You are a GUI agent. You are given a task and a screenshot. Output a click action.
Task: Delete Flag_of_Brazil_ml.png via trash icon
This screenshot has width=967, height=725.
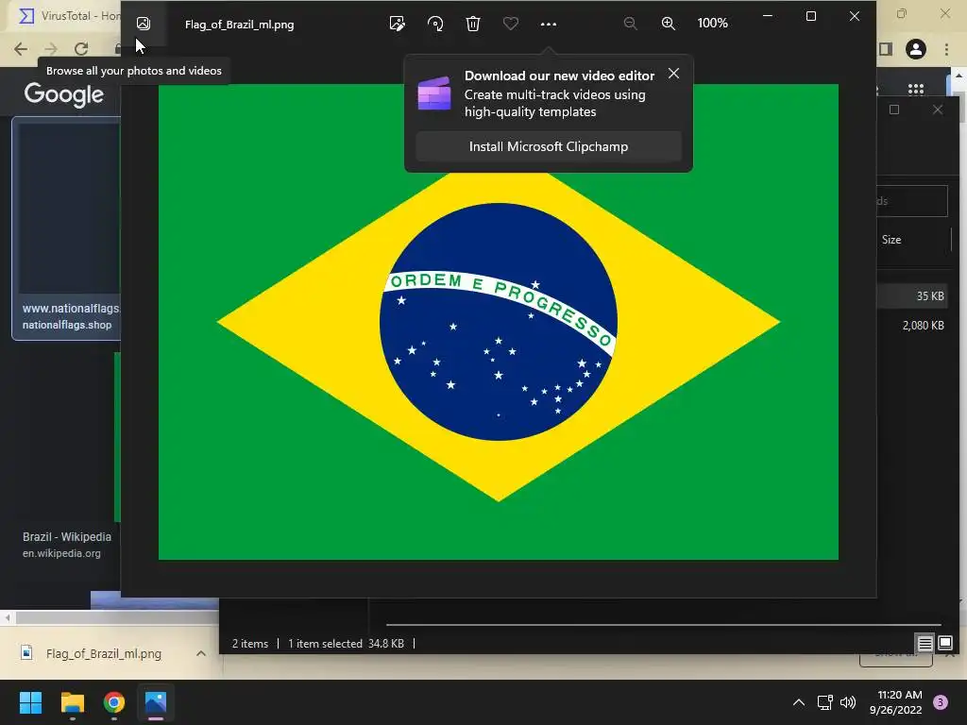click(473, 24)
